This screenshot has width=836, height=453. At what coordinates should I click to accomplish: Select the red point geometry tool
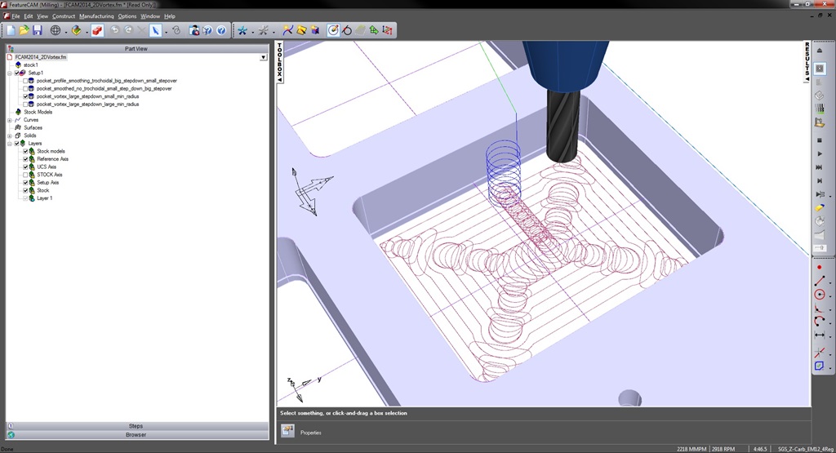pyautogui.click(x=819, y=267)
